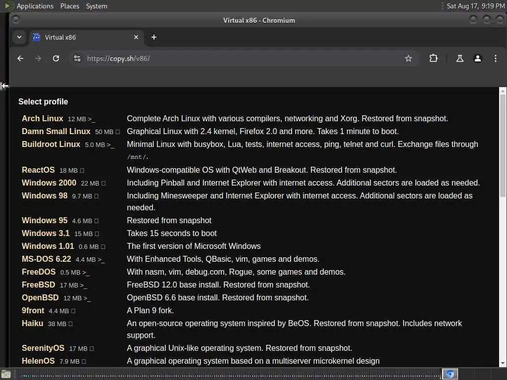
Task: Click the '/mnt/.' path text
Action: (138, 157)
